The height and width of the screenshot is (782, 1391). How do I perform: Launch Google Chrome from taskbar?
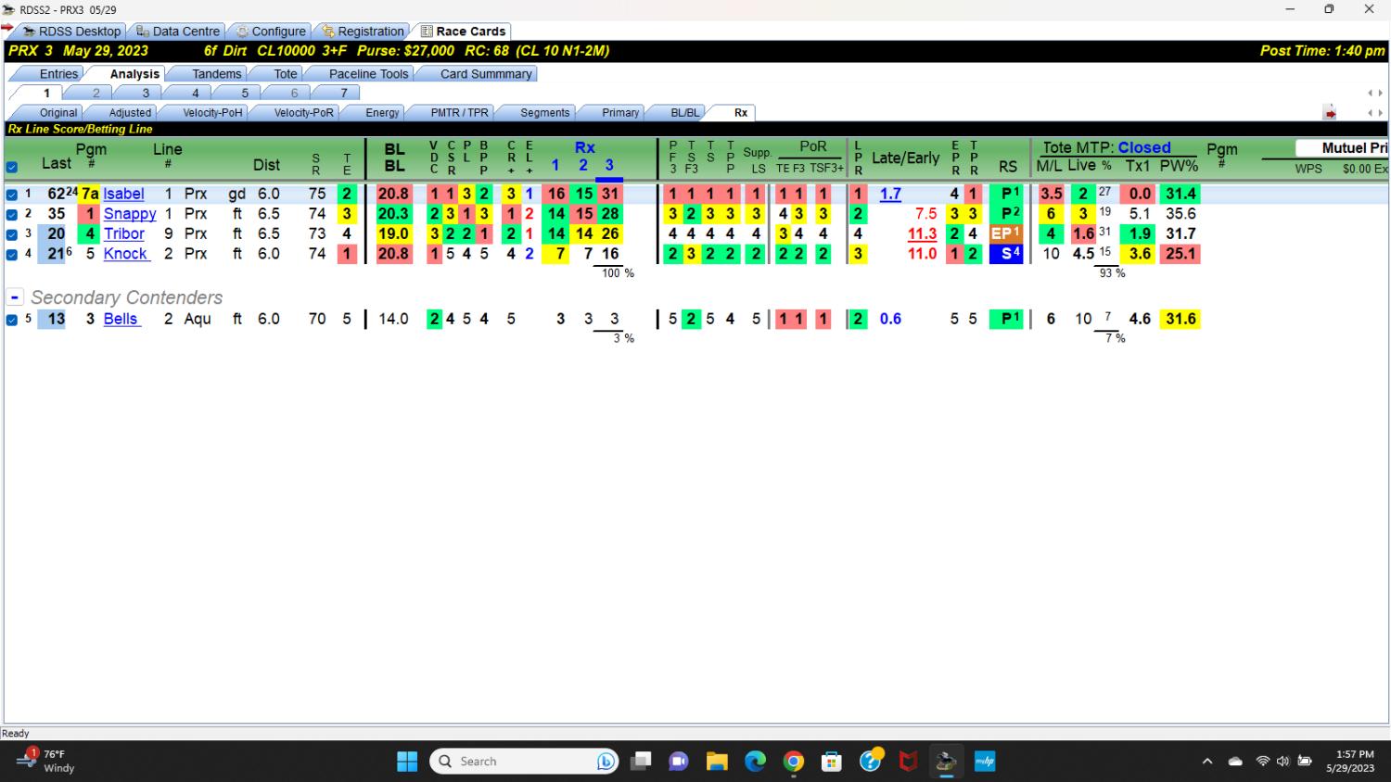pyautogui.click(x=794, y=762)
